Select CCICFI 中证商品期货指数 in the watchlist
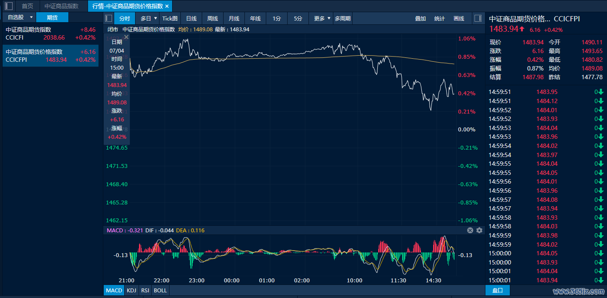The height and width of the screenshot is (298, 607). (50, 33)
